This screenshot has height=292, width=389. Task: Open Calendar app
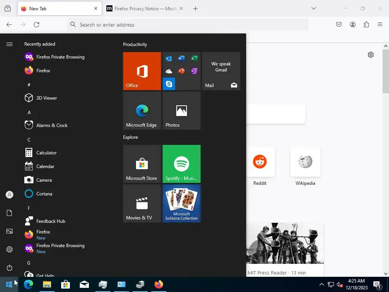[39, 167]
